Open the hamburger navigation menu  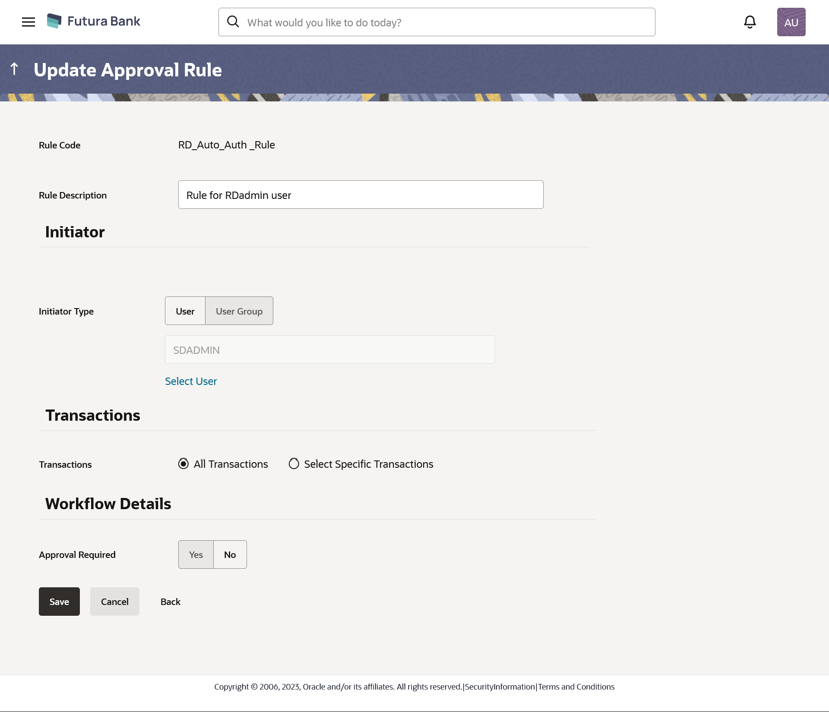pyautogui.click(x=28, y=22)
